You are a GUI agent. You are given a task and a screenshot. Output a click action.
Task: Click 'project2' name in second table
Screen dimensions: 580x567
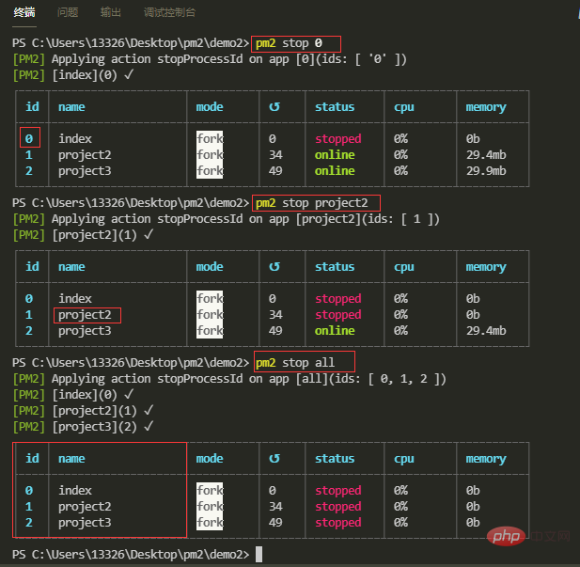[x=85, y=315]
